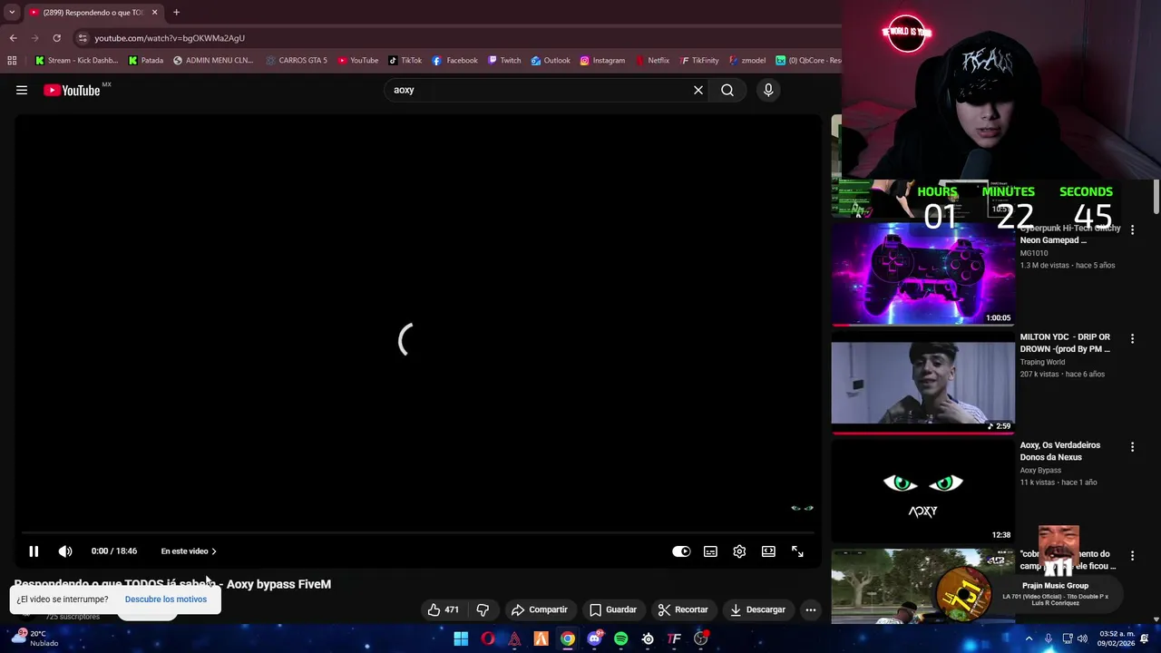Open the TikFinity bookmark
This screenshot has height=653, width=1161.
pyautogui.click(x=699, y=61)
